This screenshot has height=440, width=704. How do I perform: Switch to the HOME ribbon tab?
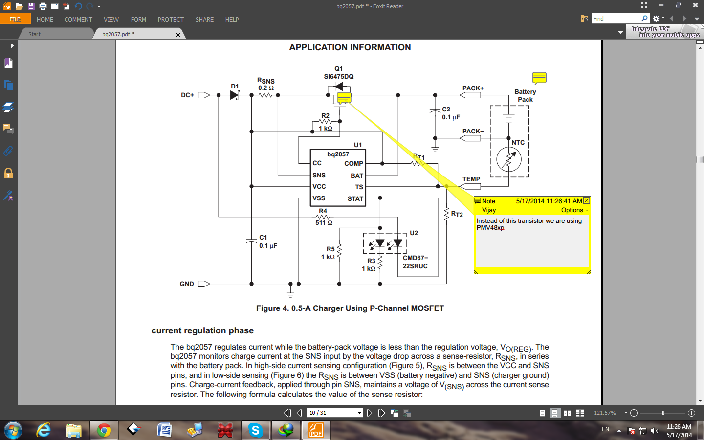pyautogui.click(x=45, y=20)
